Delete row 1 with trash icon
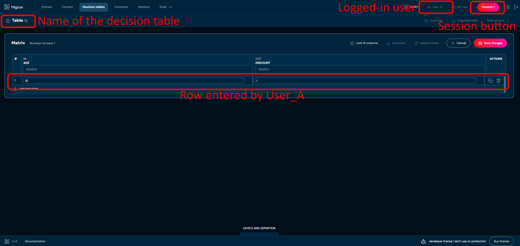The image size is (520, 246). pos(498,81)
